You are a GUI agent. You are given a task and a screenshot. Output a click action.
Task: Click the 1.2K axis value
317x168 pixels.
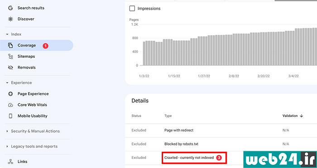coord(134,24)
